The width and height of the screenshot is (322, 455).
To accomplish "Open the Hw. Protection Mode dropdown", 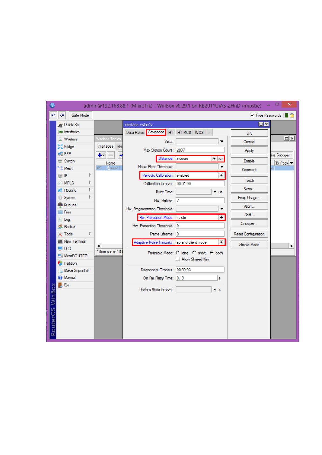I will [221, 218].
